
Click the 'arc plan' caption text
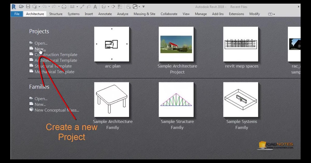pos(112,66)
